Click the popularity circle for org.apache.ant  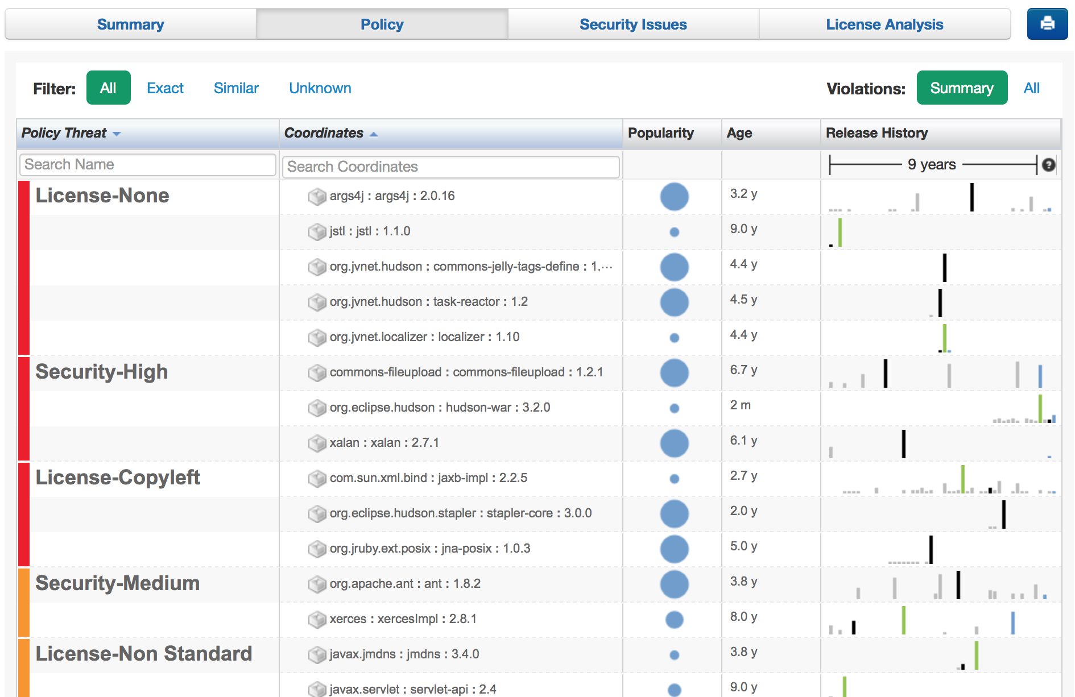[674, 584]
